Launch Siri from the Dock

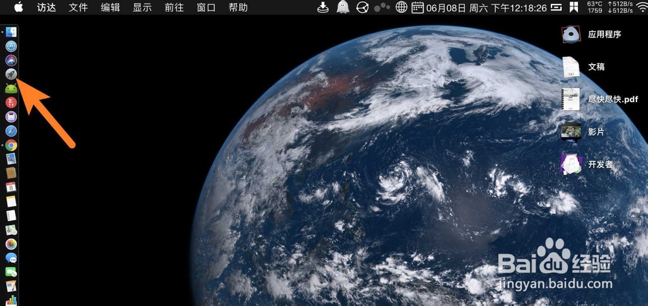(11, 60)
